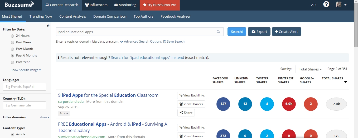The width and height of the screenshot is (358, 138).
Task: Click the red Pinterest shares 6.9k circle
Action: (289, 104)
